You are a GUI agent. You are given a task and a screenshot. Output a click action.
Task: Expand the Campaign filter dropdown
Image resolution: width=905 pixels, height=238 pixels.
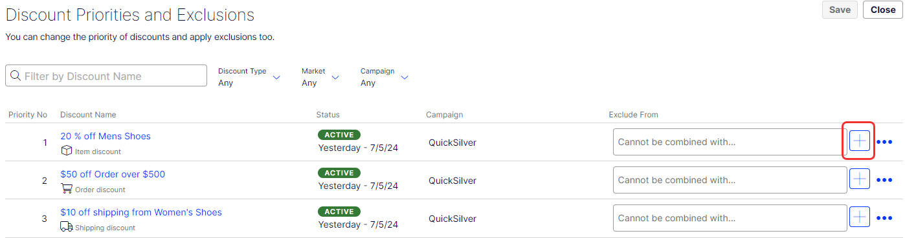385,77
